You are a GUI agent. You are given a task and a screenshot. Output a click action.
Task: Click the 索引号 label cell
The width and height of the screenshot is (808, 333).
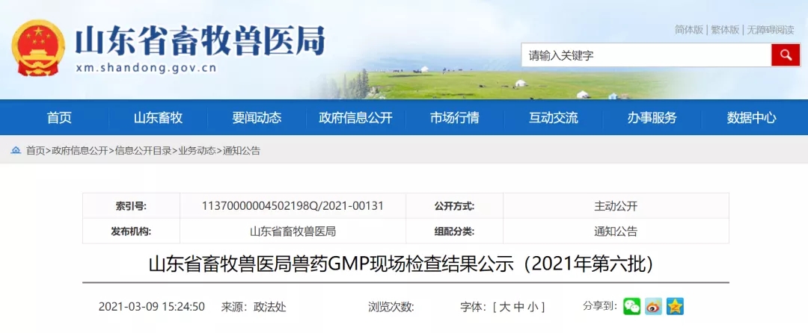[132, 206]
